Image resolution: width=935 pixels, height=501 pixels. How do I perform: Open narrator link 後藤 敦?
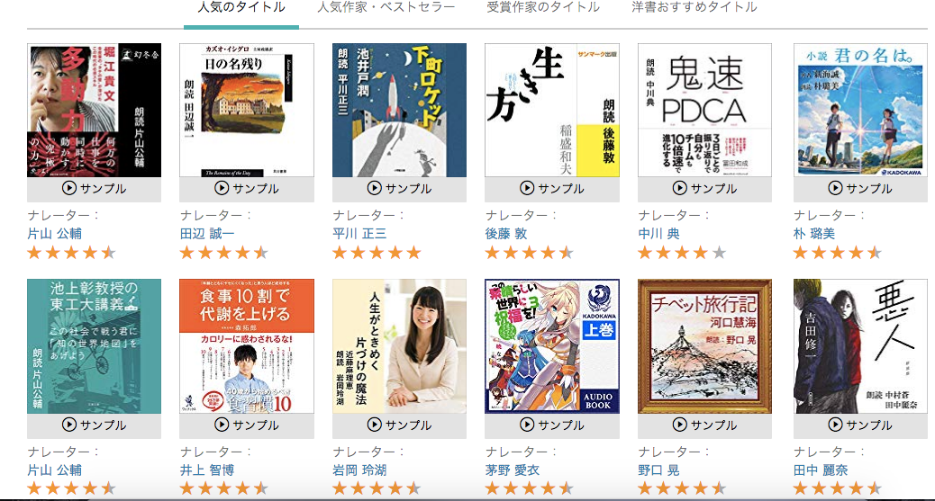506,234
